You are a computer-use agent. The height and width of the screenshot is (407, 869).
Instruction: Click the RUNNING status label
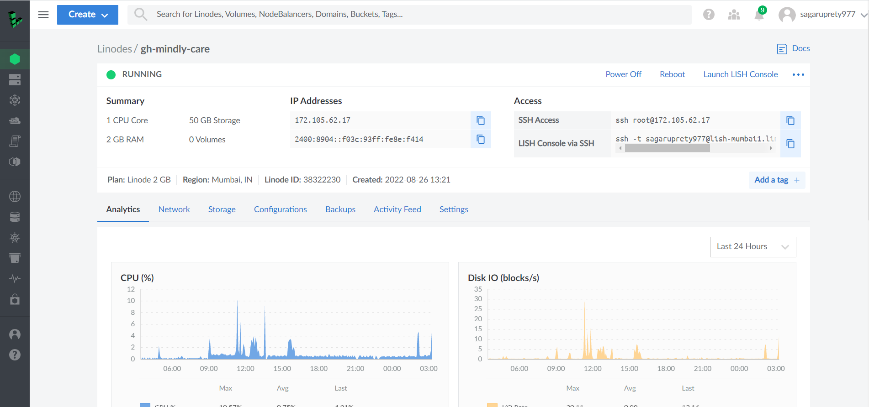[x=142, y=74]
